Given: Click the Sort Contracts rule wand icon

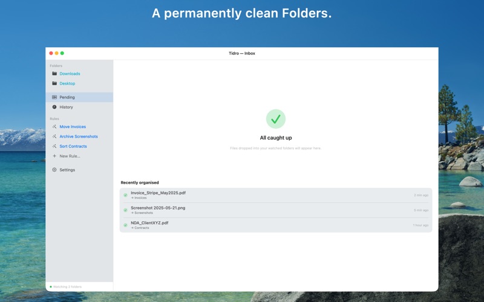Looking at the screenshot, I should tap(54, 146).
